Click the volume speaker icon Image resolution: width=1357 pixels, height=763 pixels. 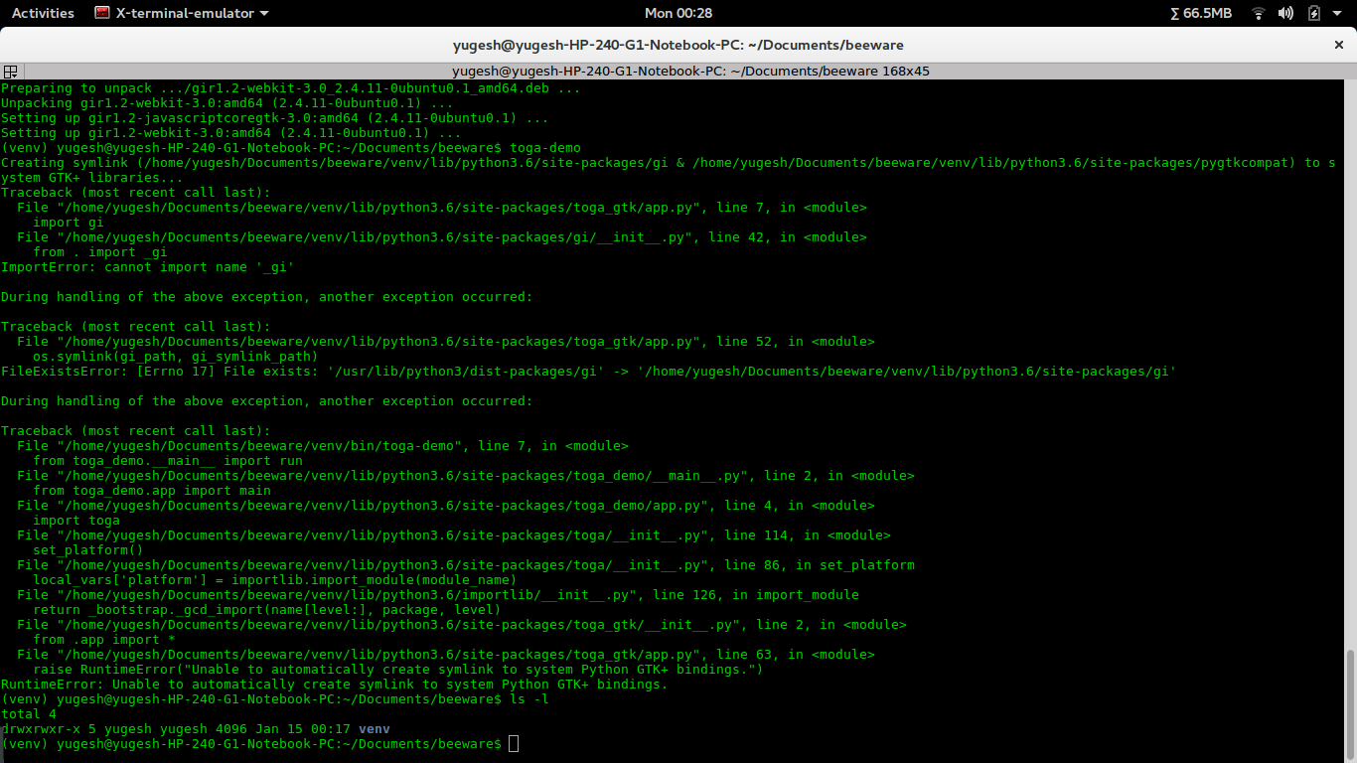tap(1285, 13)
